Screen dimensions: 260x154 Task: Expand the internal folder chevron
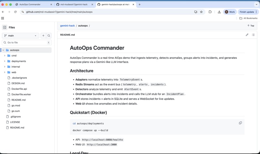[5, 67]
